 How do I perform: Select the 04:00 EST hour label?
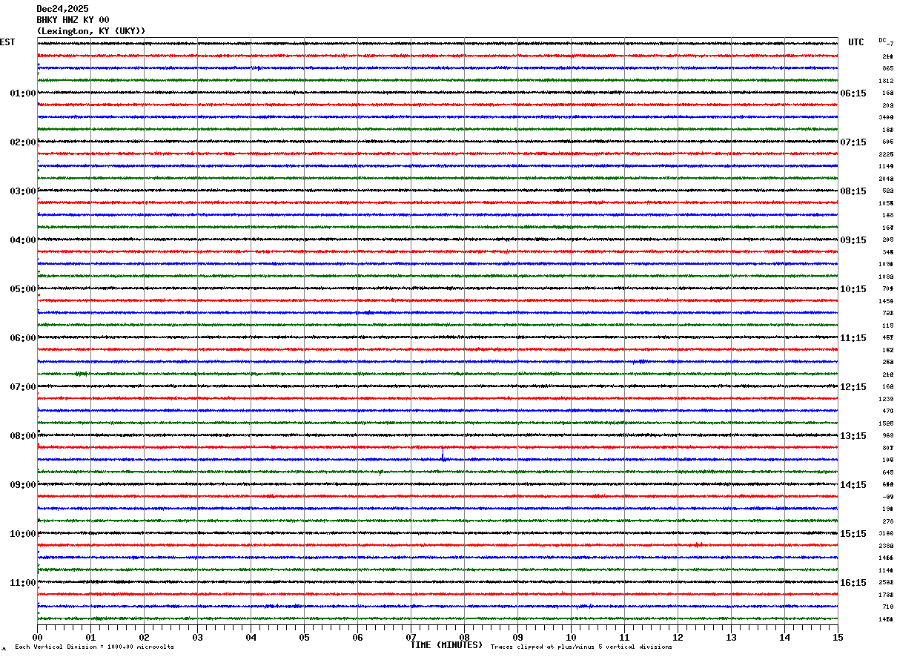click(x=23, y=240)
